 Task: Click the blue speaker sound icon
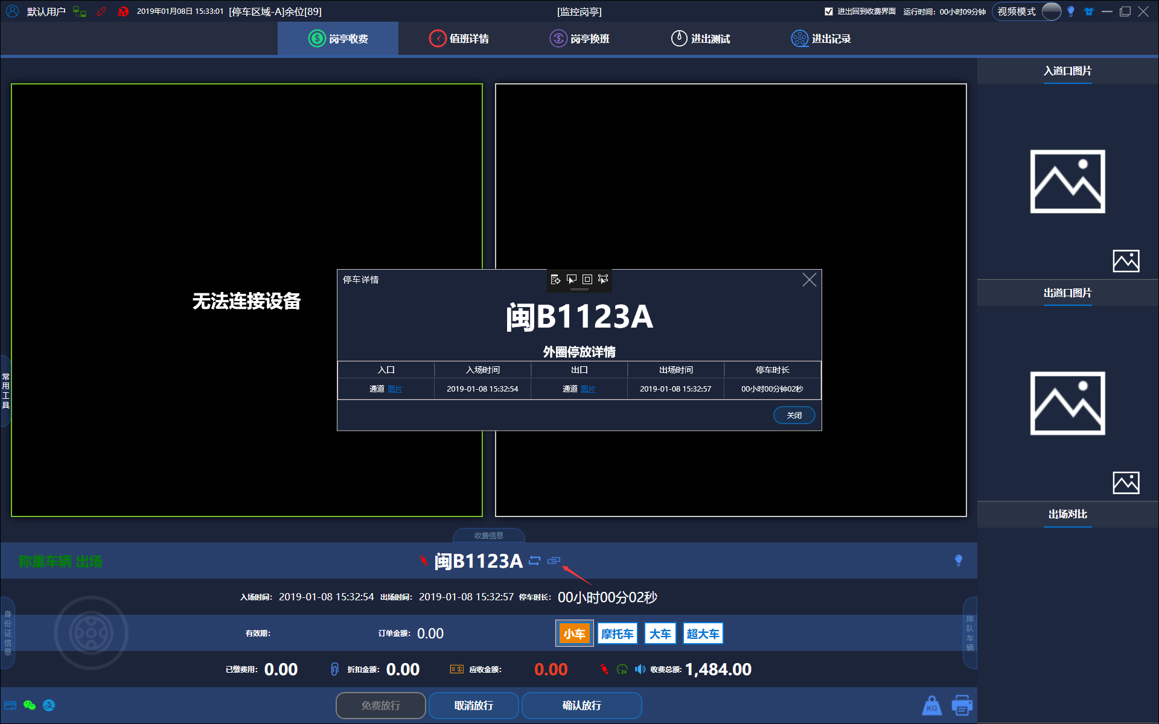(x=640, y=669)
